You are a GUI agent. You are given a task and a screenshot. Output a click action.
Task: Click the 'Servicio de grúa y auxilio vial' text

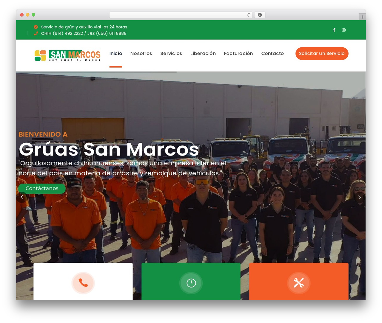pos(84,27)
